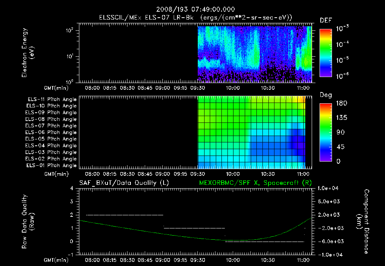
Task: Click the GMT(min) label under the spectrogram
Action: tap(56, 88)
